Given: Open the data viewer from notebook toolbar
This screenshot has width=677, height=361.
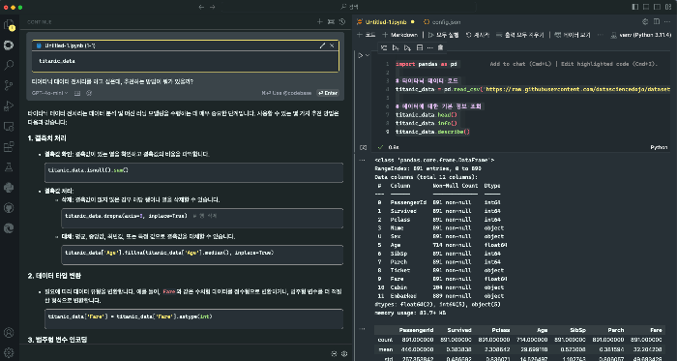Looking at the screenshot, I should pos(573,35).
